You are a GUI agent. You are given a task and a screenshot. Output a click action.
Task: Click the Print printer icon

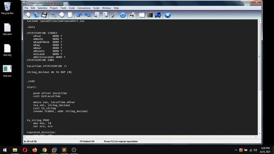pyautogui.click(x=132, y=15)
